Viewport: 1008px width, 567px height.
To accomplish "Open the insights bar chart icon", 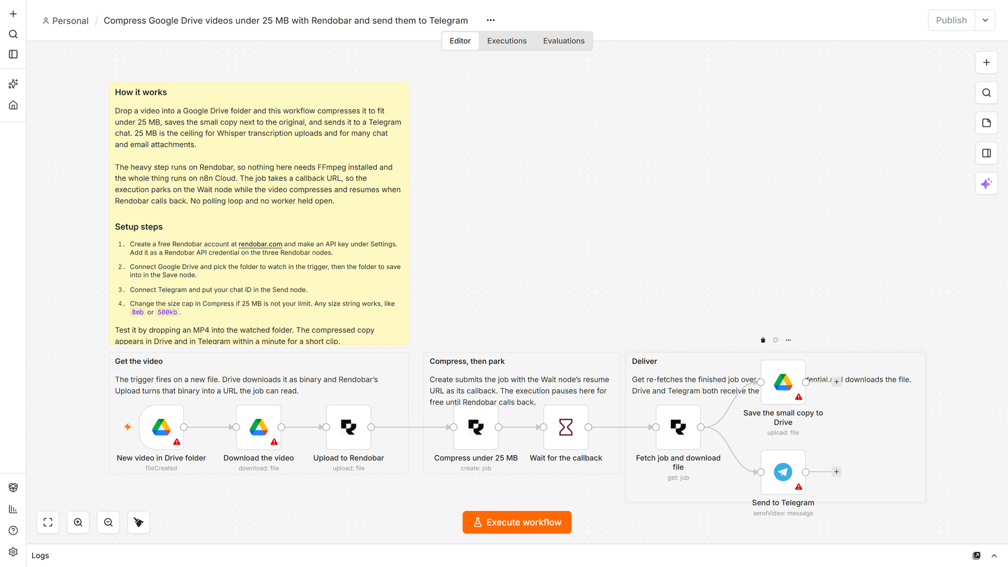I will [13, 509].
